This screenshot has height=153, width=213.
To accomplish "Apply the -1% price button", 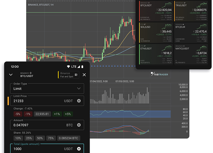I will click(x=28, y=114).
